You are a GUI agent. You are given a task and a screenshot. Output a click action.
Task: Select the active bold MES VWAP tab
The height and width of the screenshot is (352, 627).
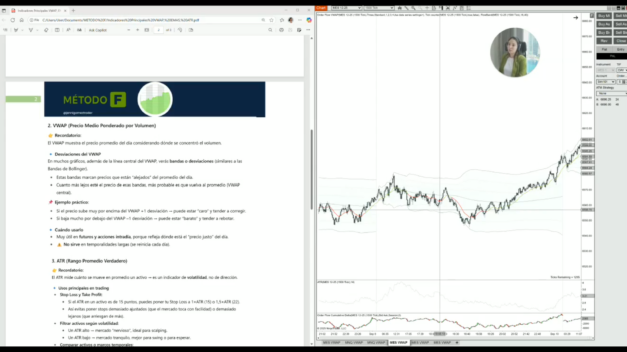click(x=398, y=342)
